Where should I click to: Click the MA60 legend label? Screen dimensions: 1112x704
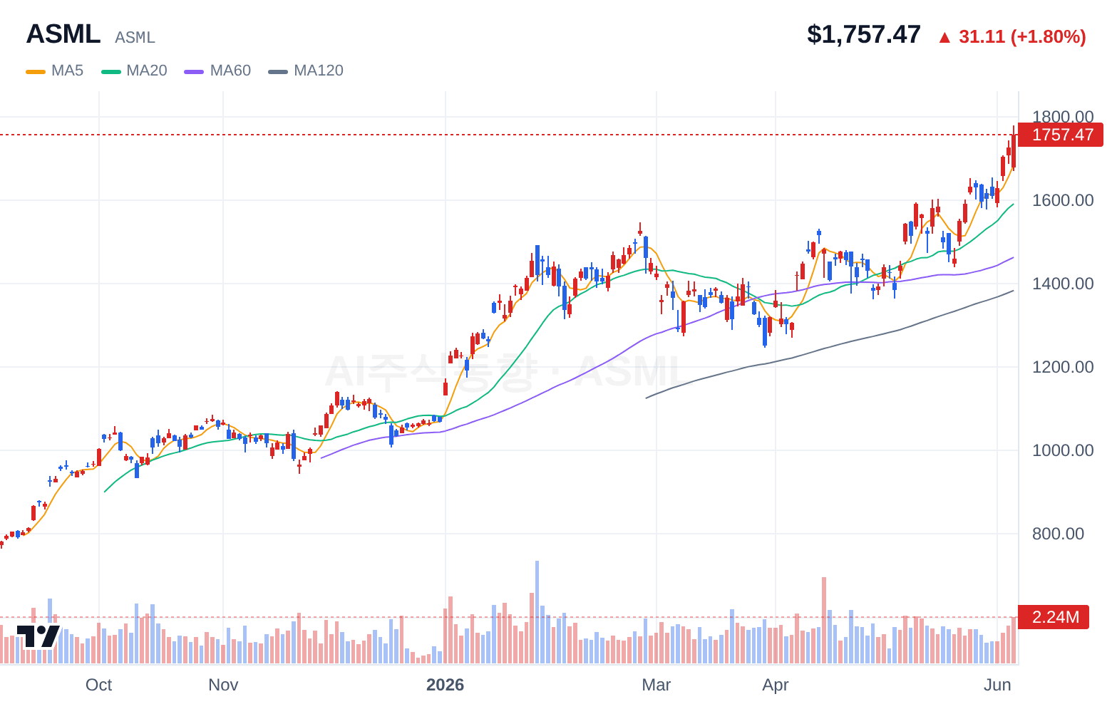click(x=230, y=71)
